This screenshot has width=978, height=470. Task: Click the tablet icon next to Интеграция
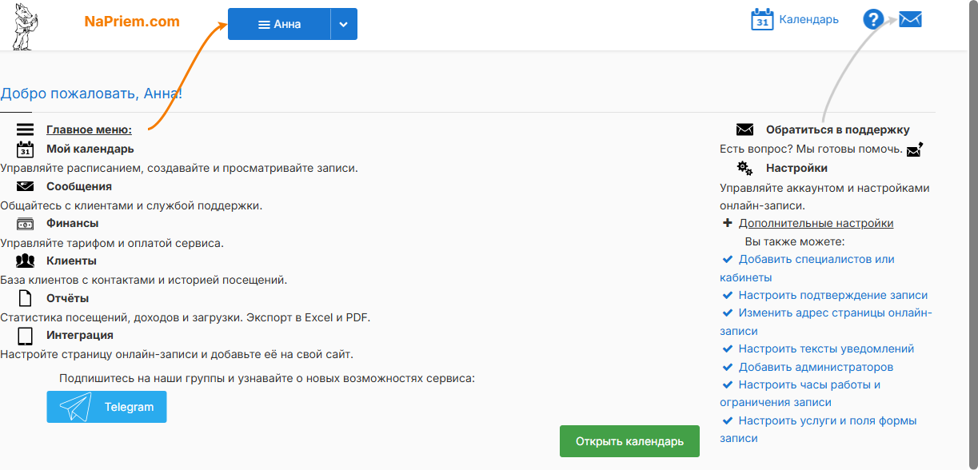pyautogui.click(x=25, y=335)
